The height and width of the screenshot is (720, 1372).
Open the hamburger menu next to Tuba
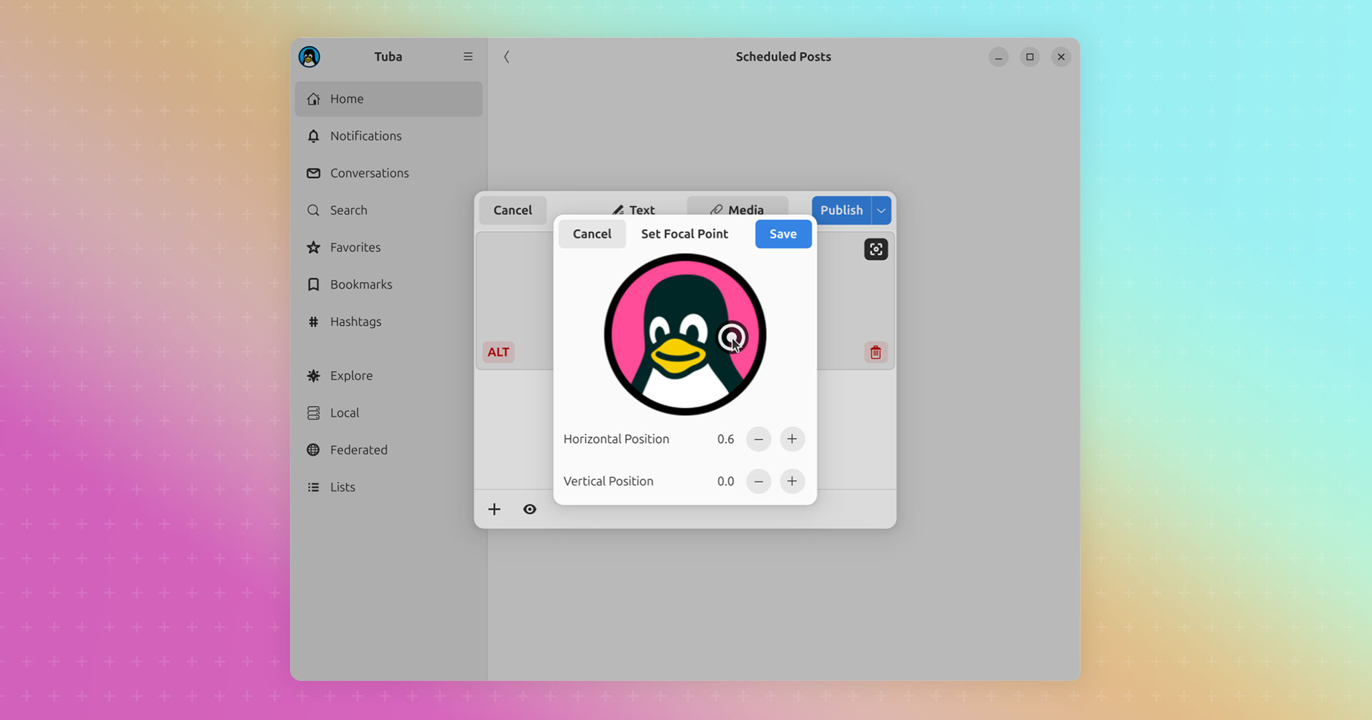point(468,56)
